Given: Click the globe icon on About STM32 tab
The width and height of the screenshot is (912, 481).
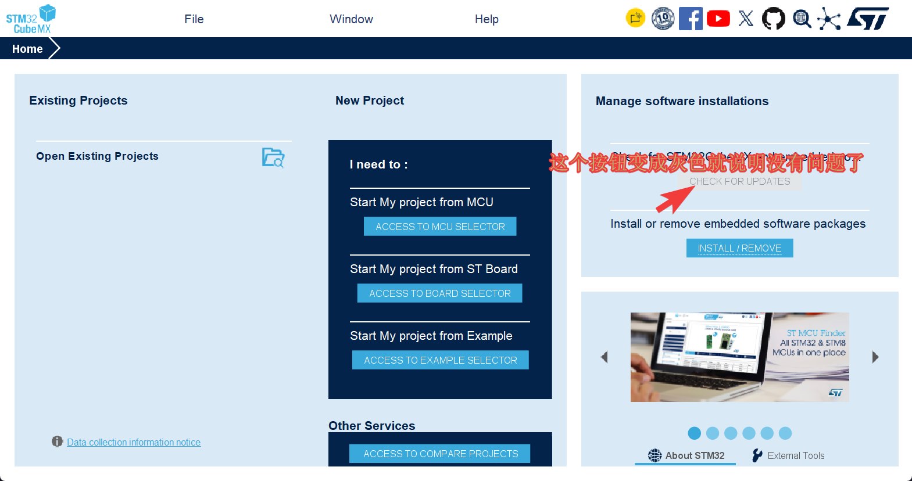Looking at the screenshot, I should point(655,455).
